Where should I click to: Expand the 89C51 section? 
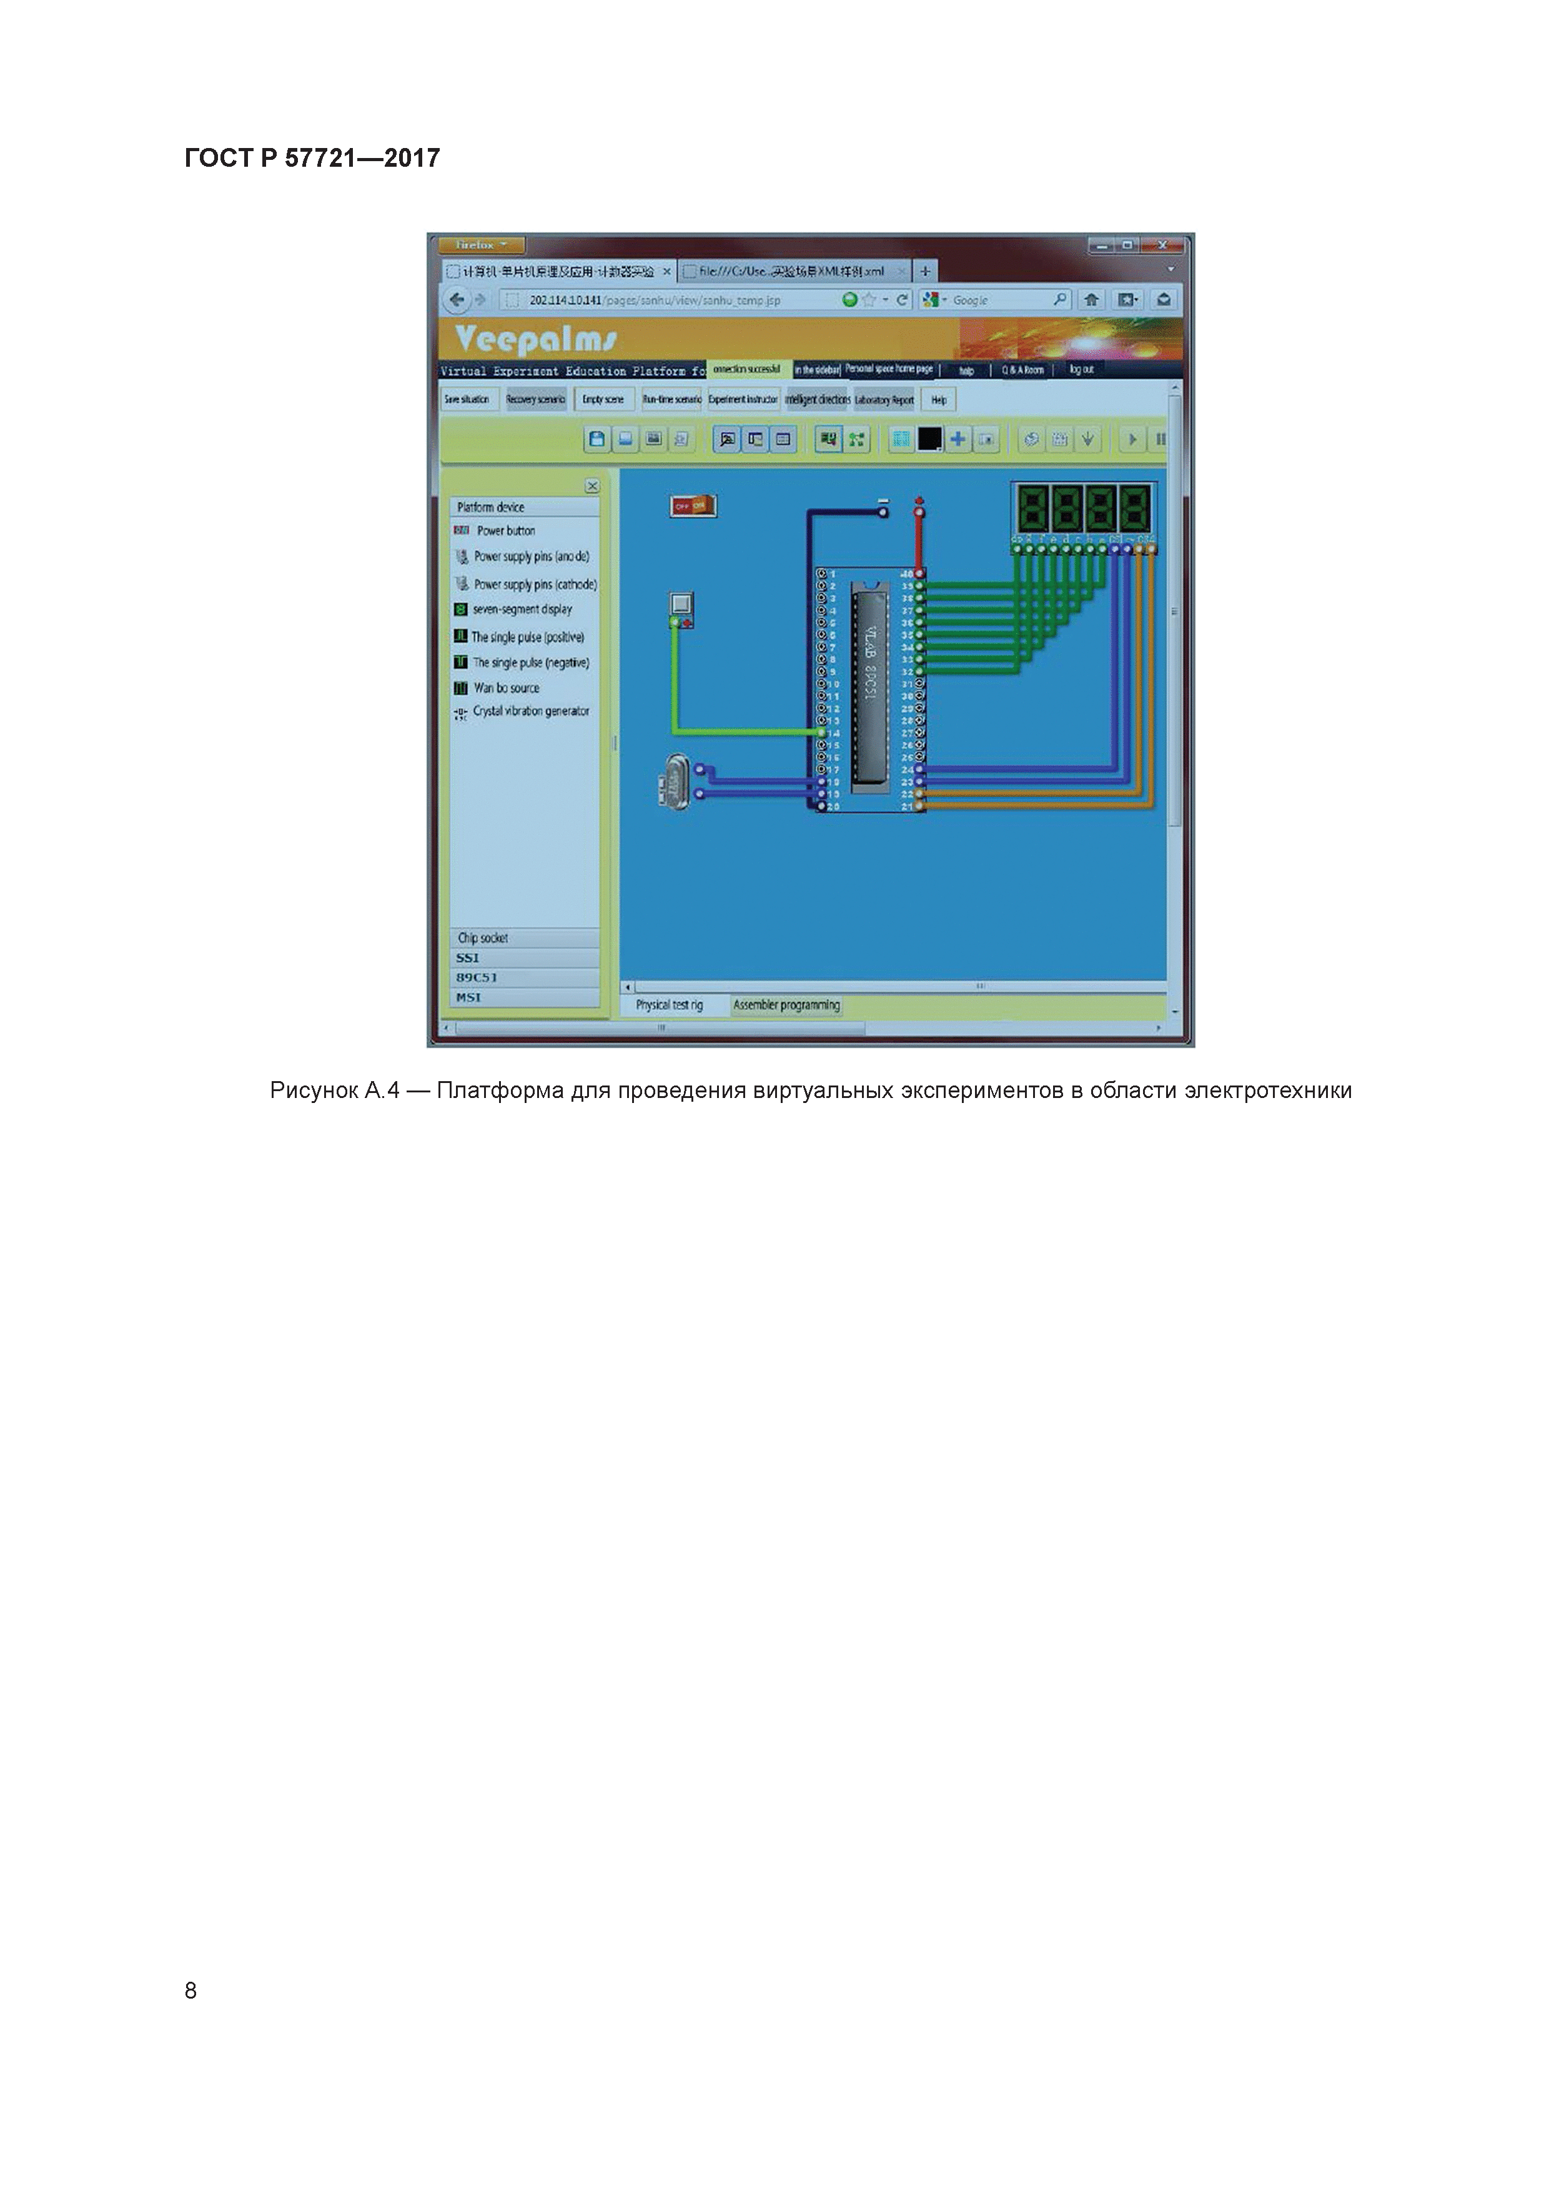point(525,978)
